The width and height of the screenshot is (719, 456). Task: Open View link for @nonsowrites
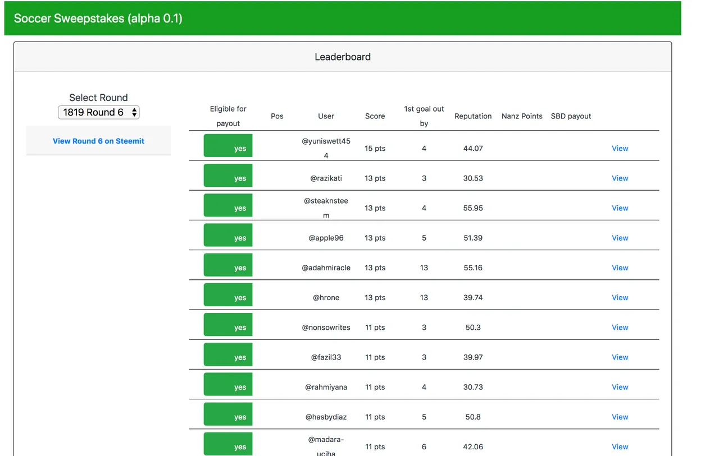tap(620, 328)
